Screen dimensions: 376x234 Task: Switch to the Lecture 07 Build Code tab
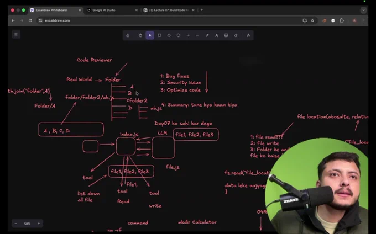tap(169, 10)
